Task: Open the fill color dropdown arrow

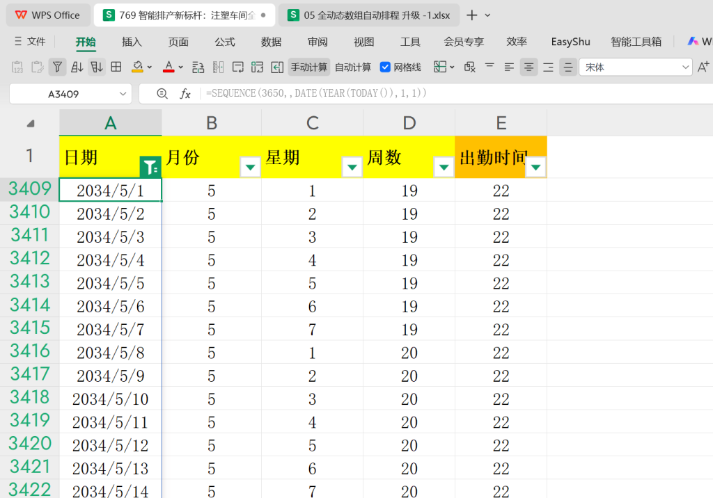Action: click(150, 67)
